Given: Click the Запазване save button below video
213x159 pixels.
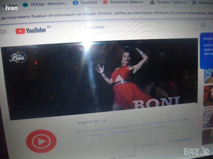Looking at the screenshot, I should (126, 156).
